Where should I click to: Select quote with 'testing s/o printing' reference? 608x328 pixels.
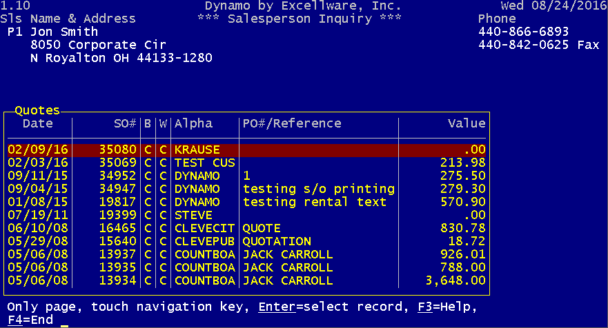[246, 189]
